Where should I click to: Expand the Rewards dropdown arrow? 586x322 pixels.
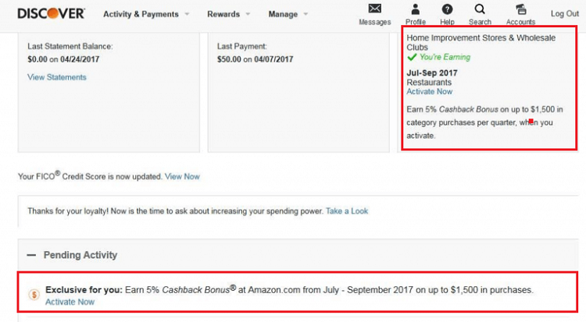click(248, 14)
